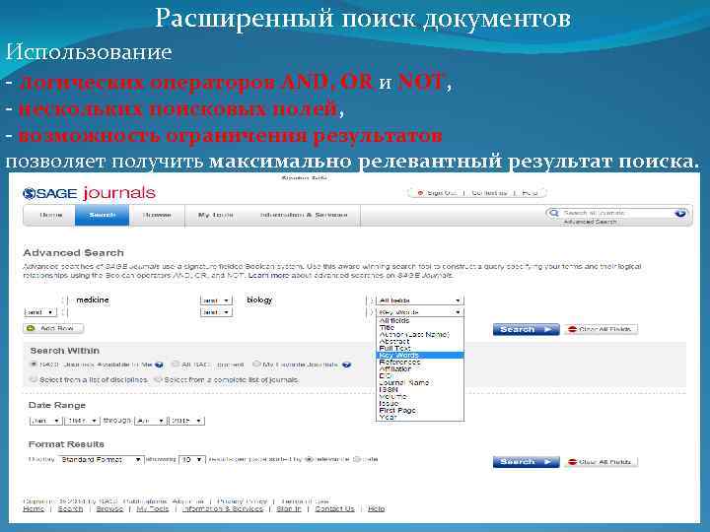
Task: Click the upper Clear All Fields button
Action: 602,329
